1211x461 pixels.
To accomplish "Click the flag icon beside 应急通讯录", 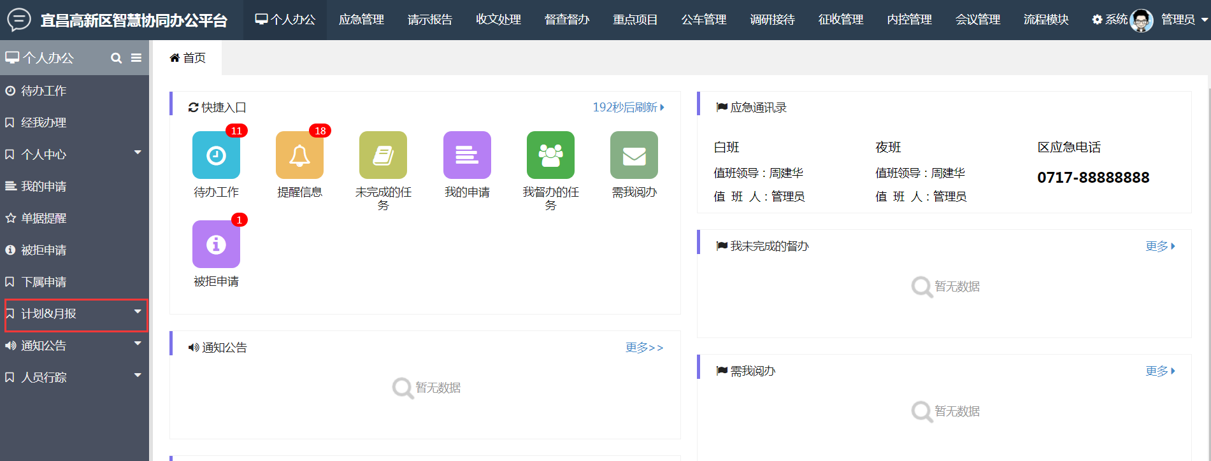I will coord(722,108).
